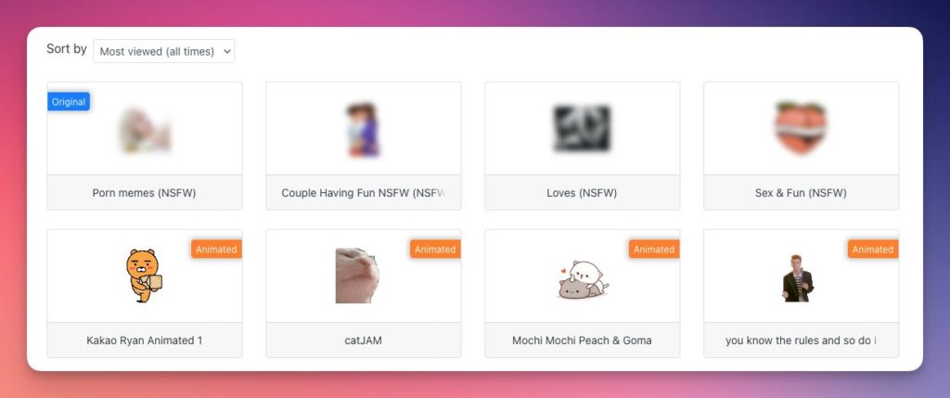The width and height of the screenshot is (950, 398).
Task: Click the Rick Astley dancing sticker thumbnail
Action: [x=798, y=278]
